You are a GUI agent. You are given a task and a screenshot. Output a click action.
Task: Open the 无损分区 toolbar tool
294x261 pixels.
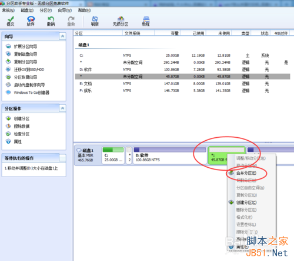[121, 21]
